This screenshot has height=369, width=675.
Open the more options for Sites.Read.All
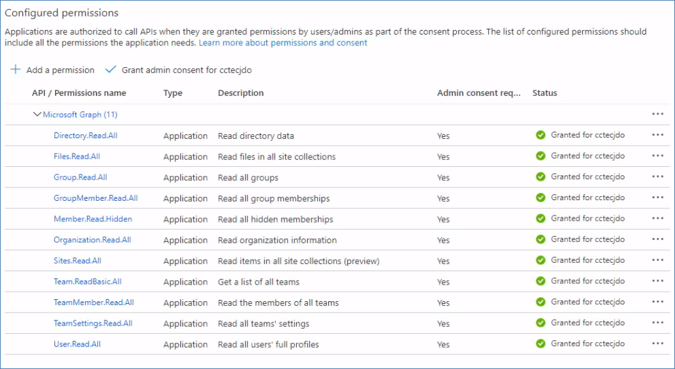(x=657, y=260)
